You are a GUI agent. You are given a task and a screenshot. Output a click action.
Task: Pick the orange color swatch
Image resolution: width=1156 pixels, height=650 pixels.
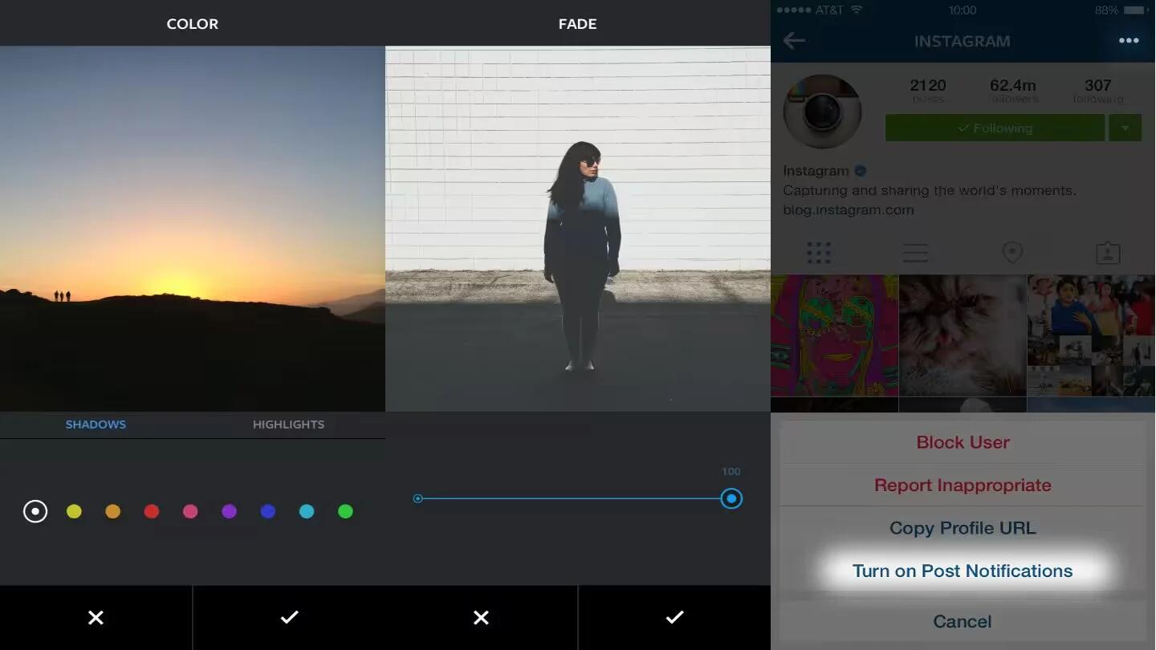pos(112,511)
